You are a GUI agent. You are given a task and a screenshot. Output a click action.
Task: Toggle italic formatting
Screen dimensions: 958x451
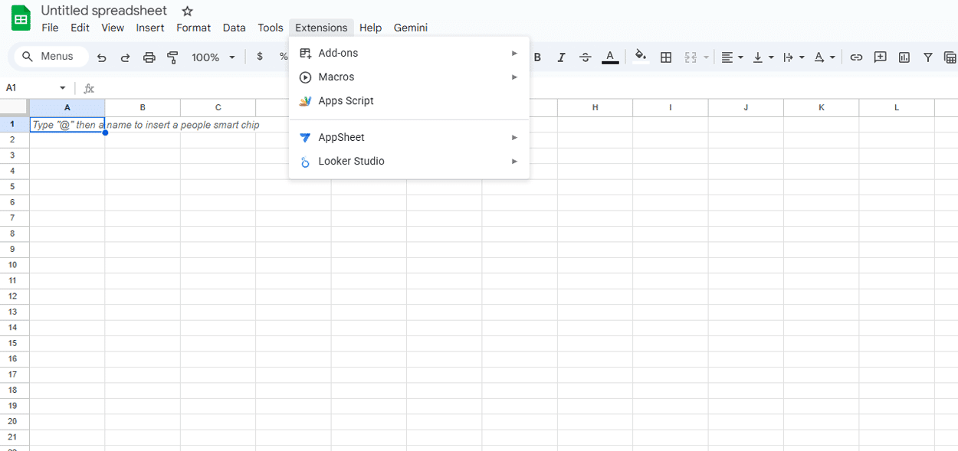pyautogui.click(x=561, y=56)
